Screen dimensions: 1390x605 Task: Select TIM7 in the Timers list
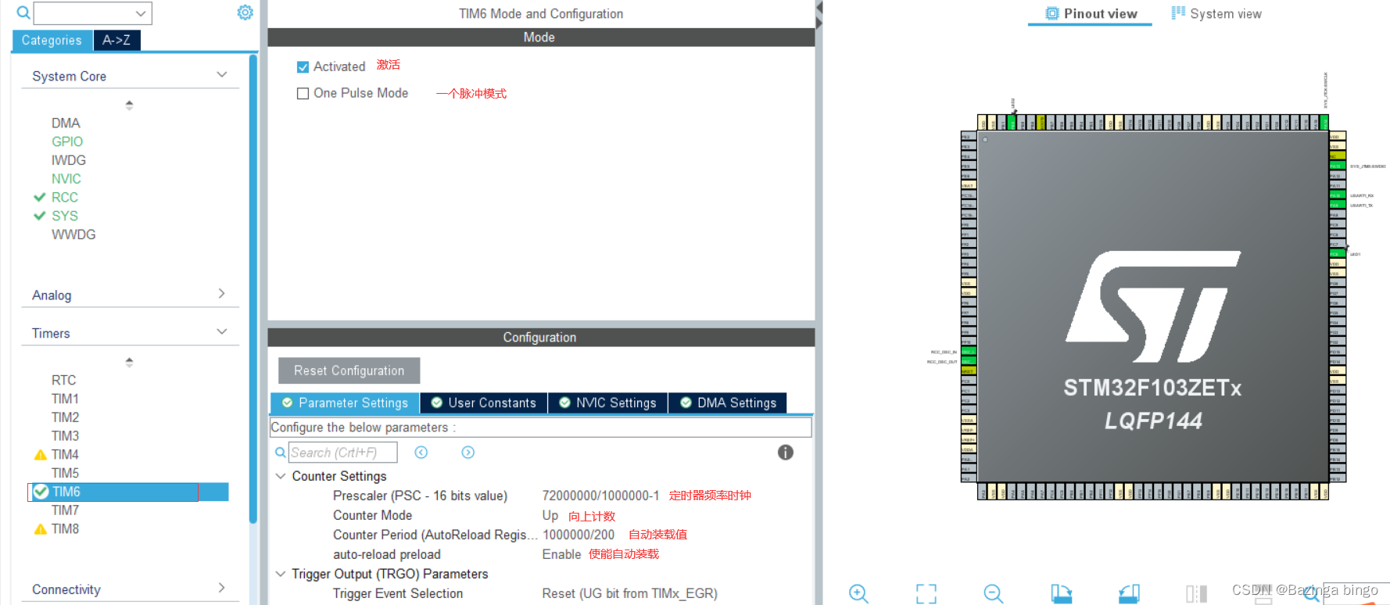[x=65, y=510]
